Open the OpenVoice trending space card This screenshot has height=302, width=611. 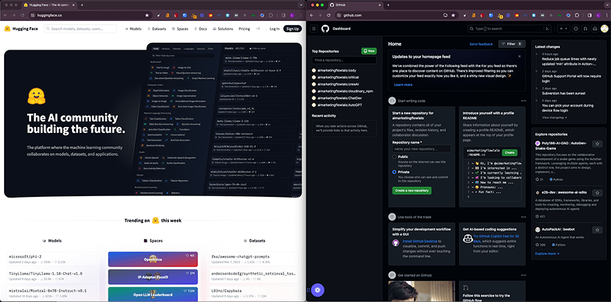(x=153, y=259)
